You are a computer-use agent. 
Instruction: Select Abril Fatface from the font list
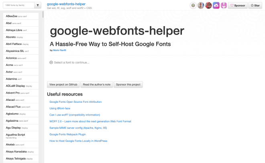(x=14, y=44)
